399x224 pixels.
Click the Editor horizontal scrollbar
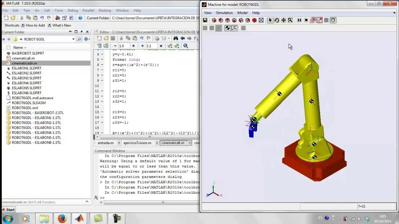tap(150, 137)
